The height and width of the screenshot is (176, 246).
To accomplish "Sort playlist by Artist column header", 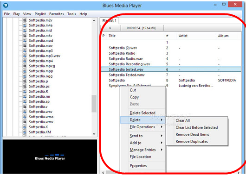I will [196, 36].
